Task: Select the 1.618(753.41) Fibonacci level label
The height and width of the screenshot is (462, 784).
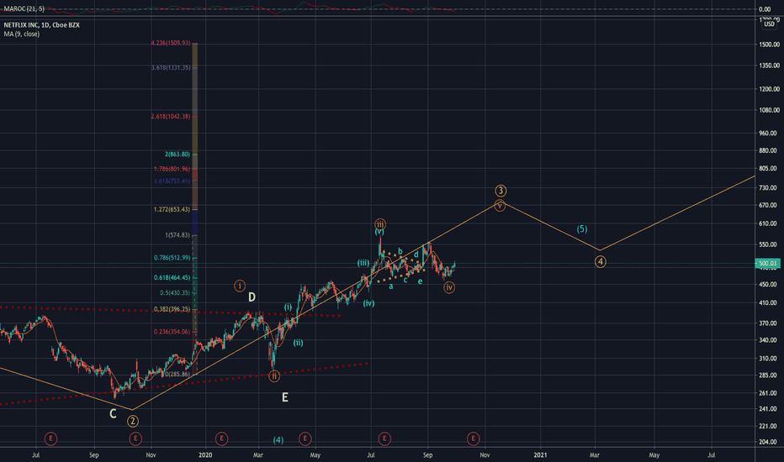Action: [x=172, y=181]
